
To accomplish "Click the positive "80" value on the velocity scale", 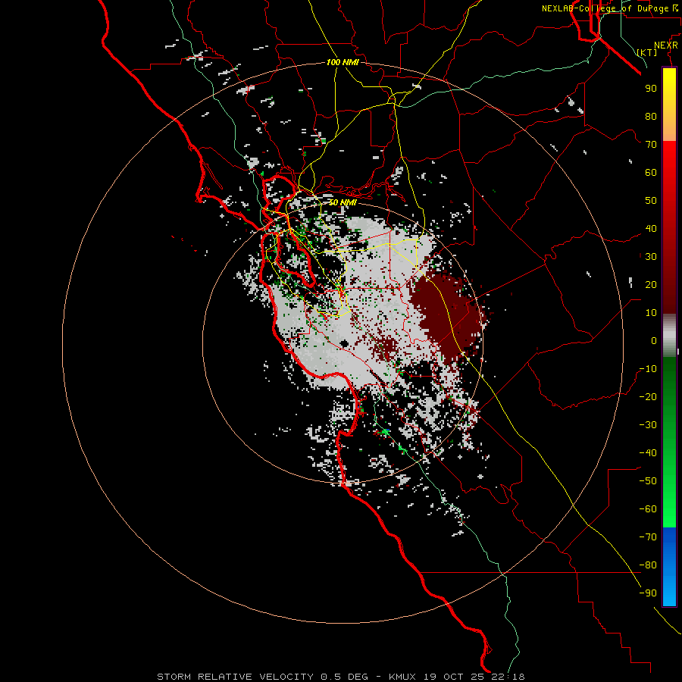I will click(x=651, y=116).
